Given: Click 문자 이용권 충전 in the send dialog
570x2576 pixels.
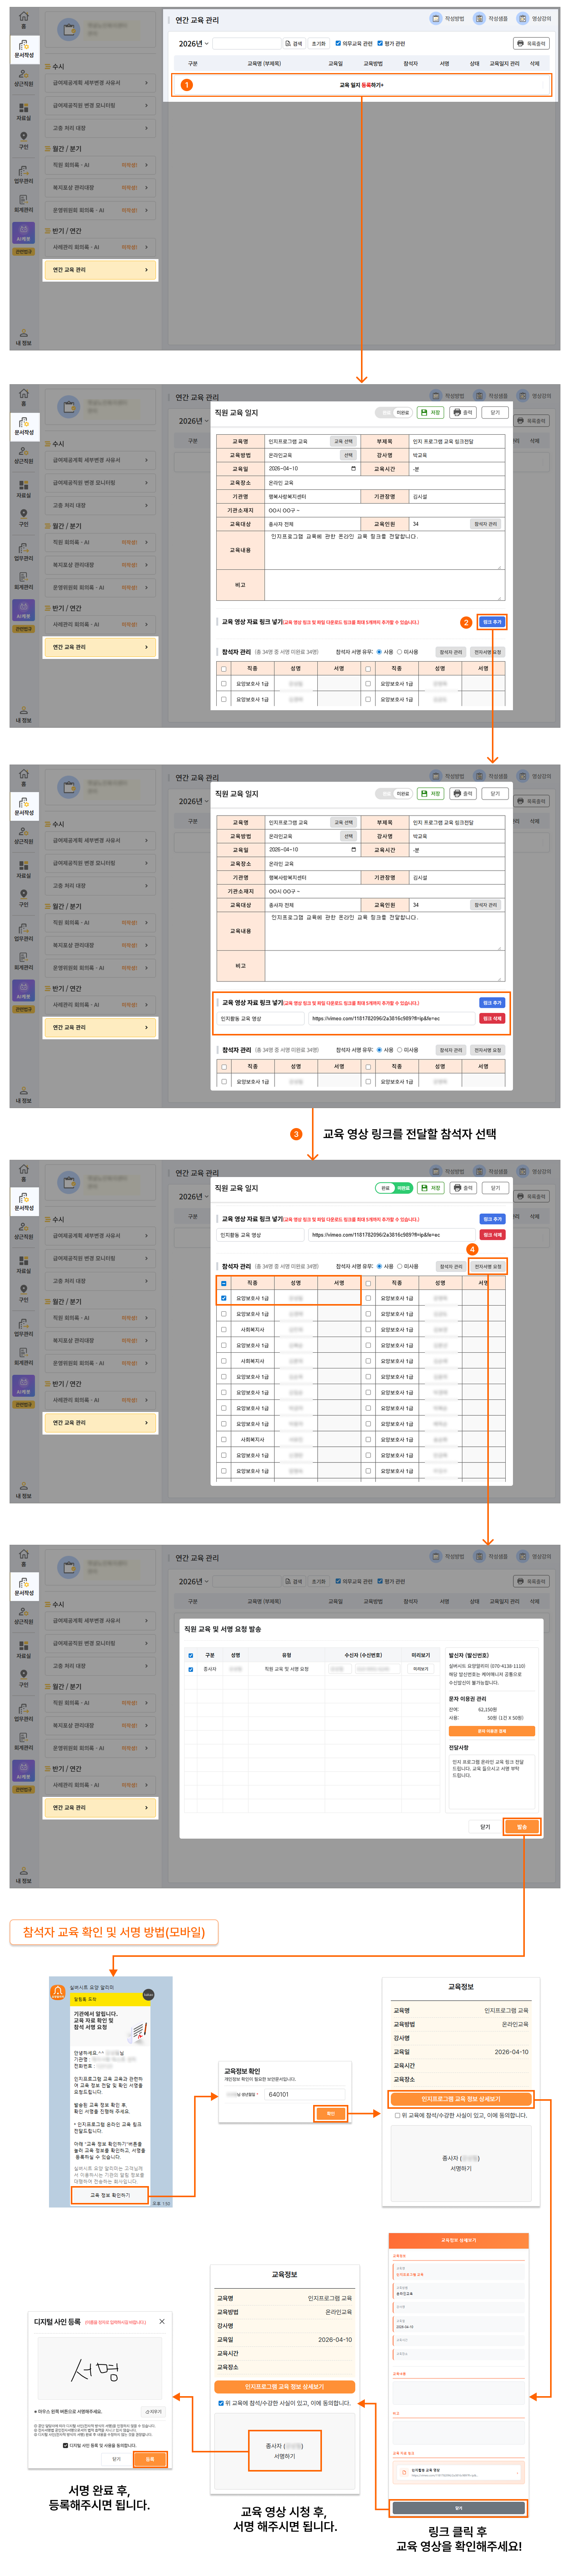Looking at the screenshot, I should click(492, 1731).
